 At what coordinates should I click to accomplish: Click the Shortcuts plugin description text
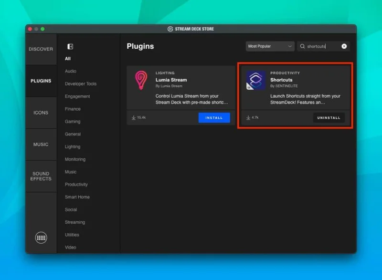tap(305, 99)
